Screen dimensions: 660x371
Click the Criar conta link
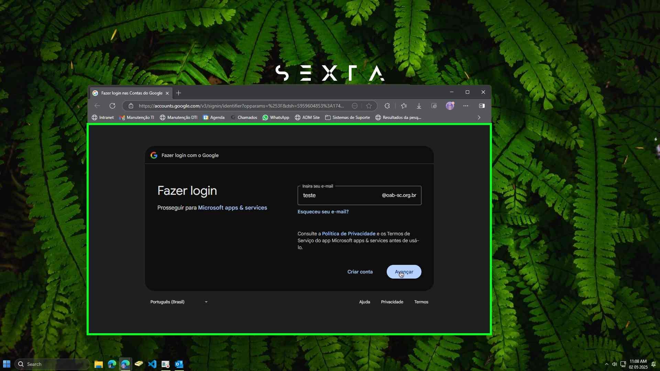tap(360, 272)
